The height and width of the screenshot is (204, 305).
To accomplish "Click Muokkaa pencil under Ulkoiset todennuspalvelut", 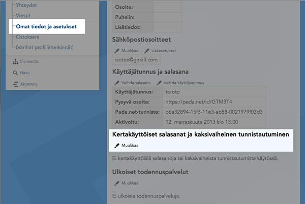I will tap(117, 183).
